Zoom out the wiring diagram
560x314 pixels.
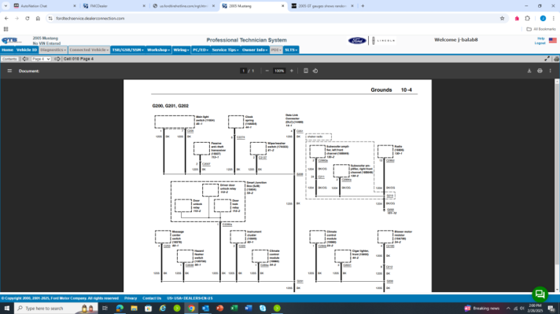pyautogui.click(x=267, y=71)
